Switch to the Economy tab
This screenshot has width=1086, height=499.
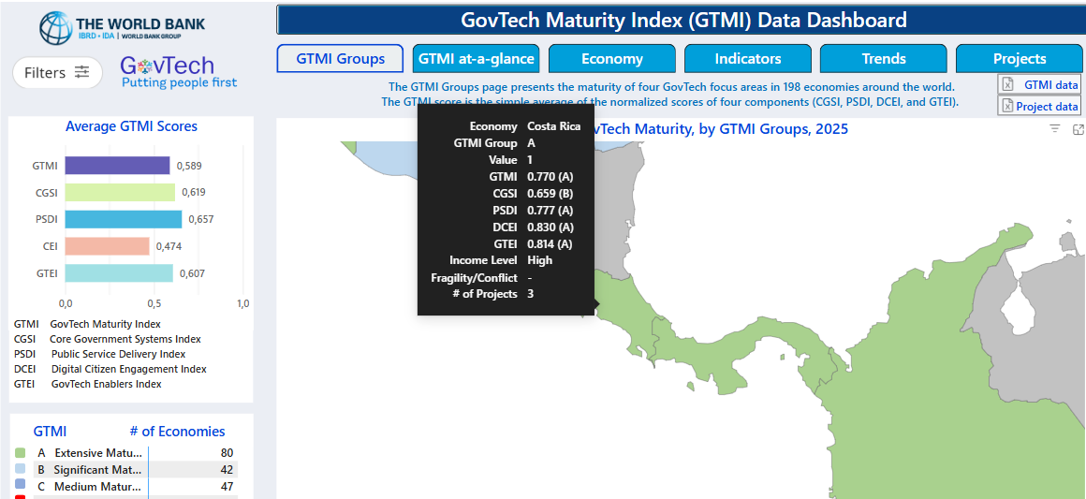coord(611,59)
